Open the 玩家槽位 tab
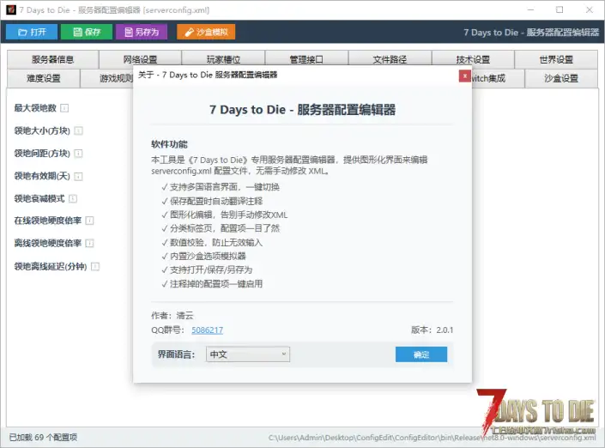Viewport: 605px width, 448px height. click(x=223, y=59)
